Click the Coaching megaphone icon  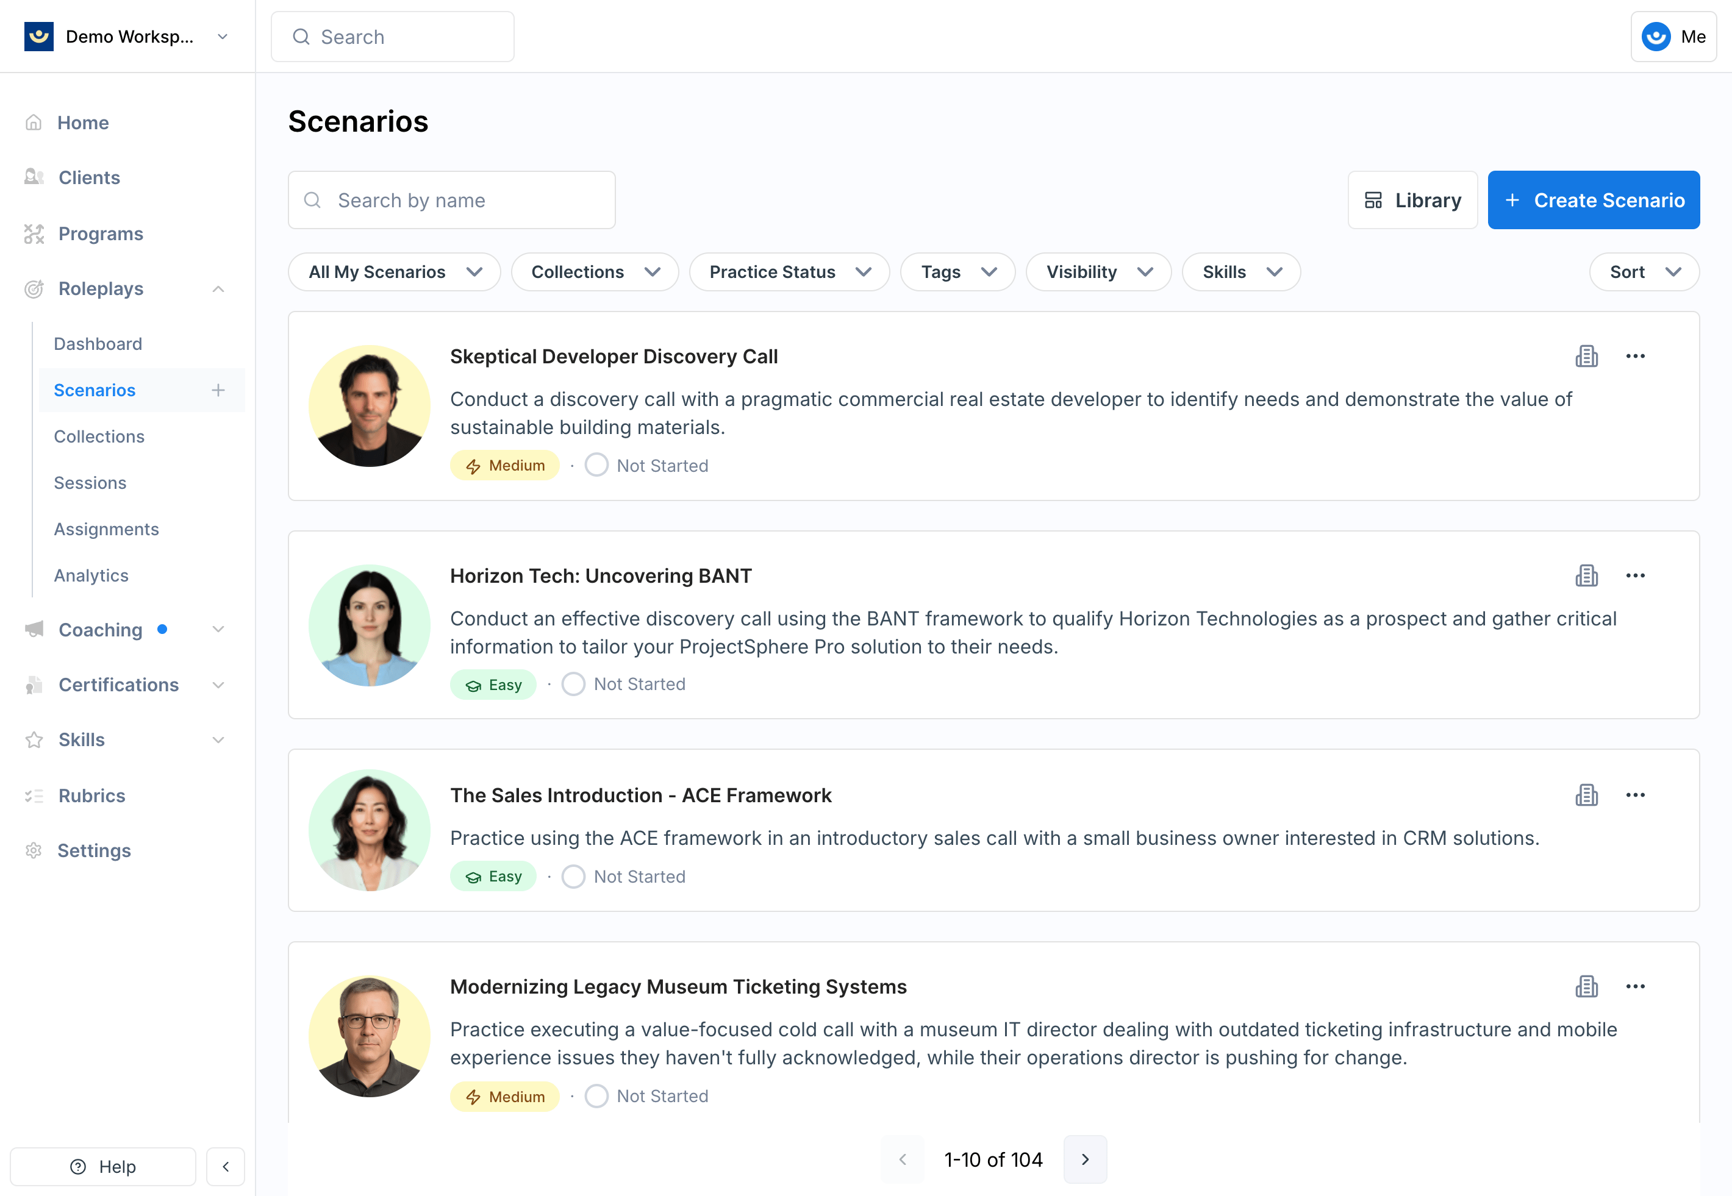[x=34, y=630]
